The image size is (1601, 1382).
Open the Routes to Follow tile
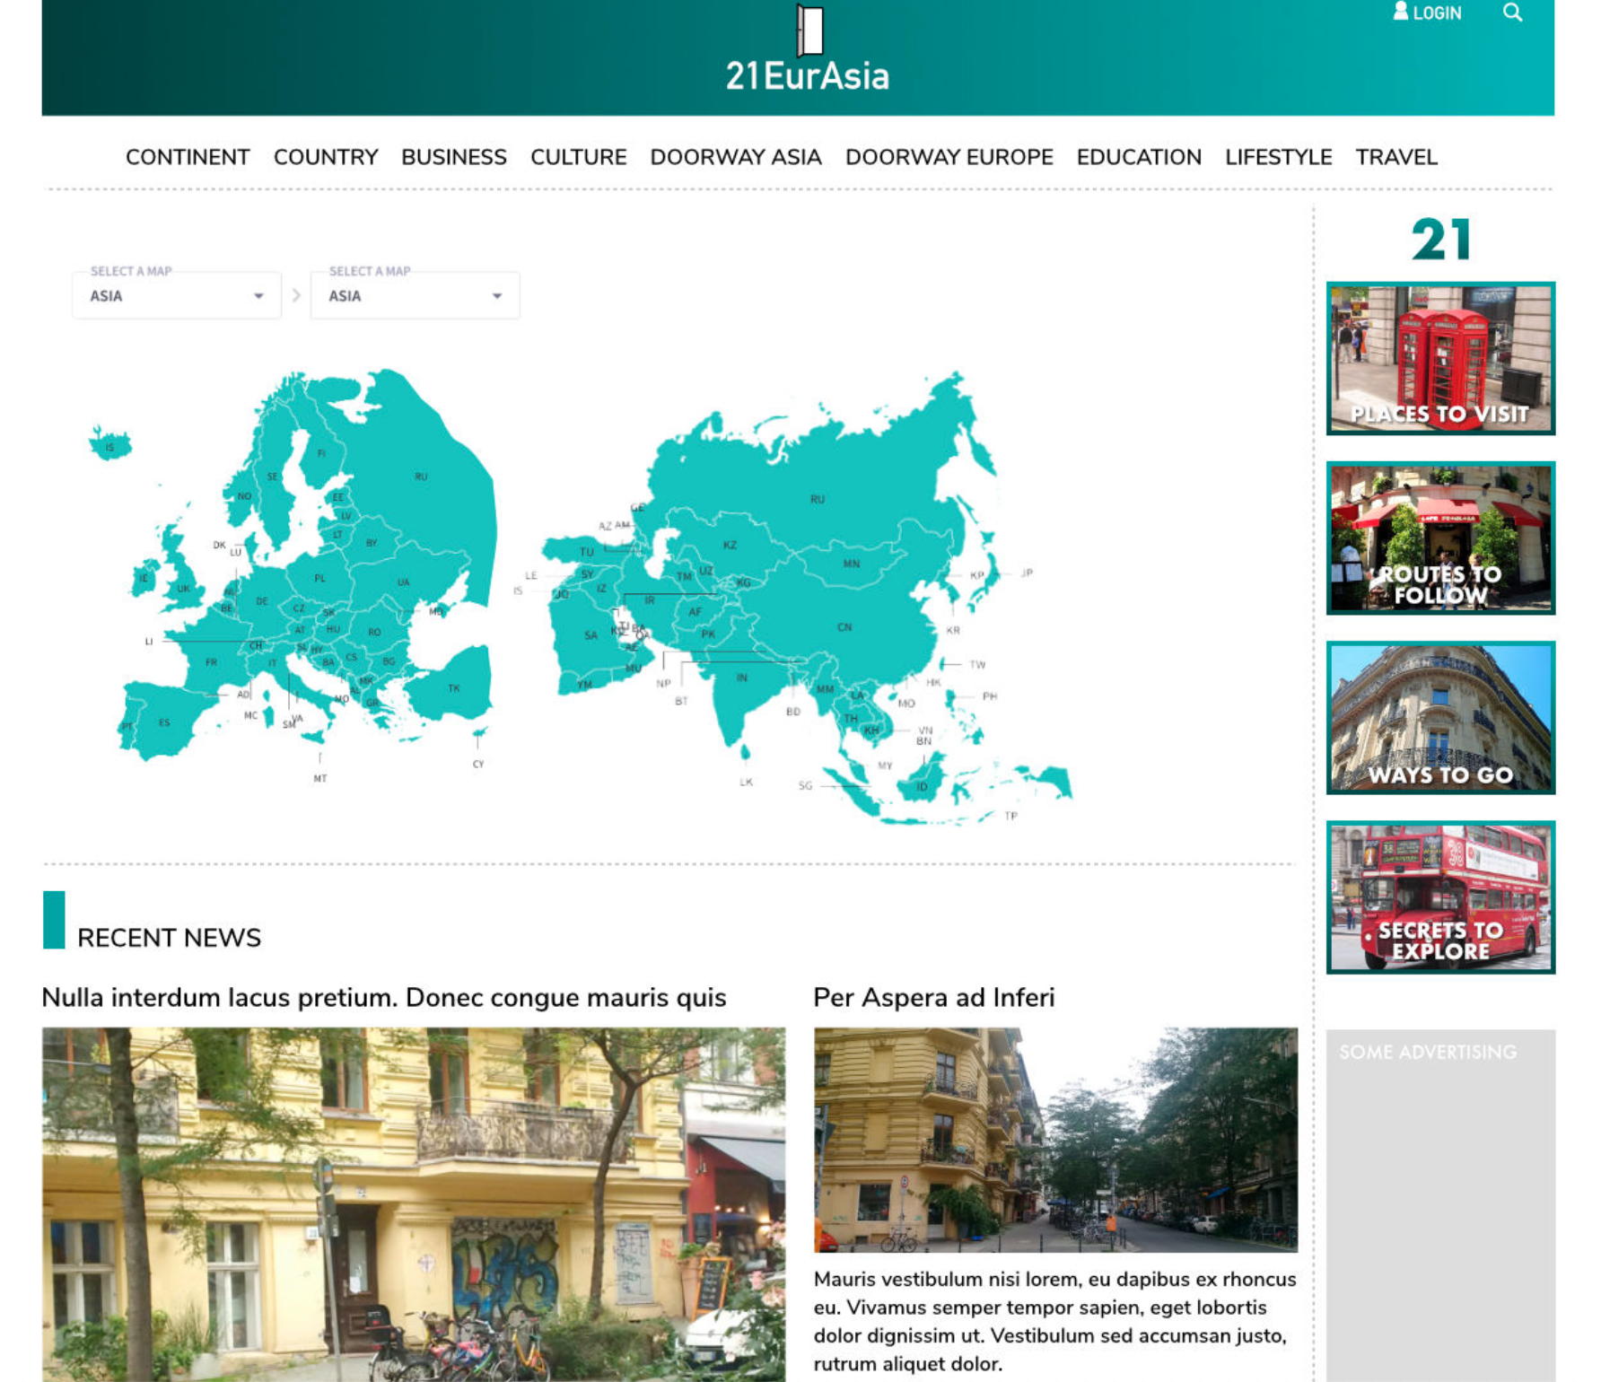pyautogui.click(x=1440, y=538)
